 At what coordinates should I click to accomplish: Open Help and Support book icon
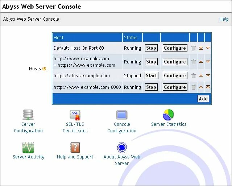75,147
